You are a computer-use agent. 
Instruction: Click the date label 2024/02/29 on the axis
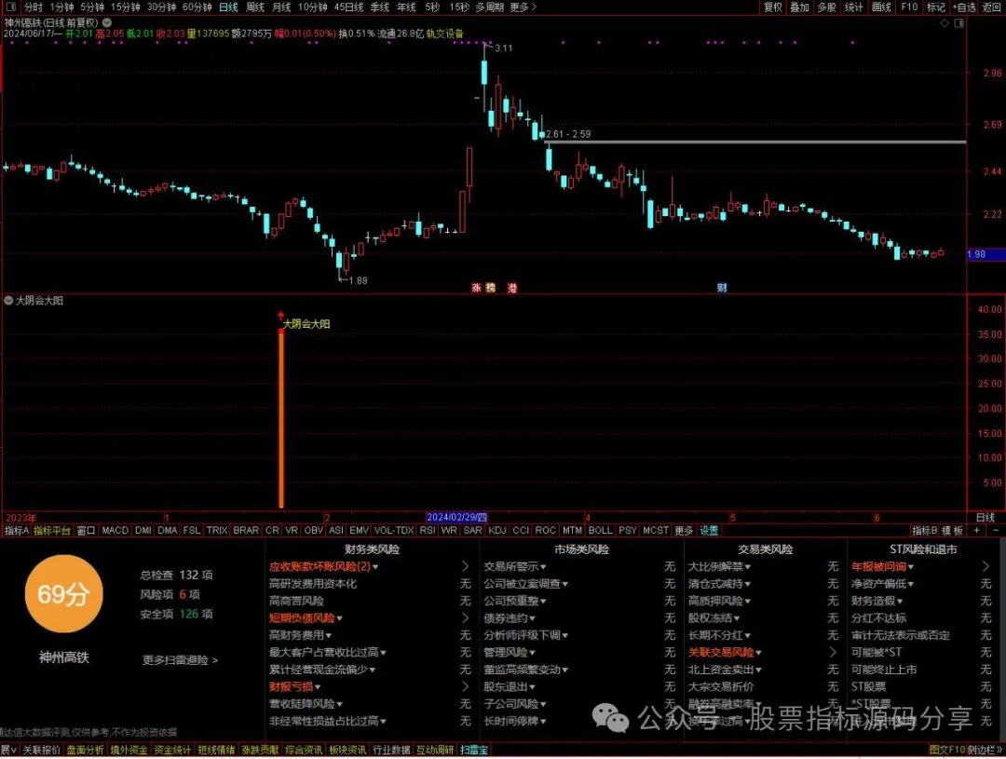click(456, 517)
